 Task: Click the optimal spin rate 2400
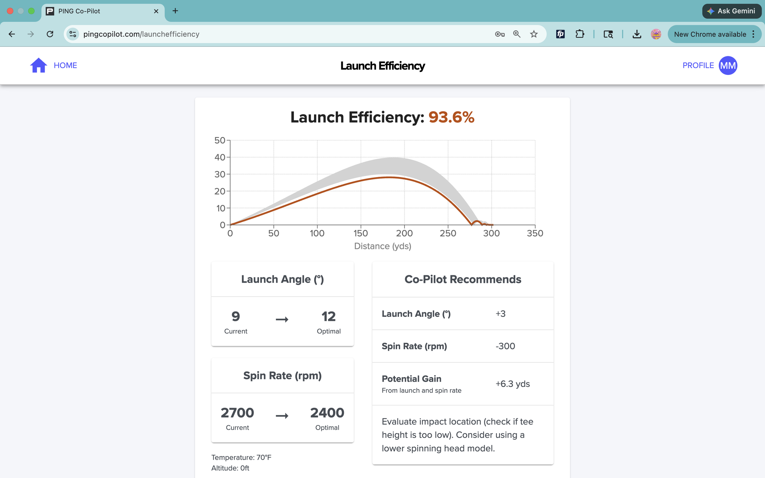point(327,413)
